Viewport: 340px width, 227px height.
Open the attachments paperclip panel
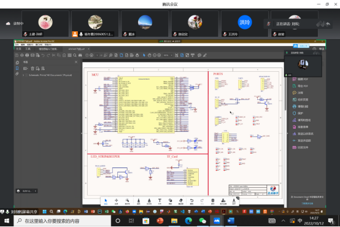coord(17,74)
